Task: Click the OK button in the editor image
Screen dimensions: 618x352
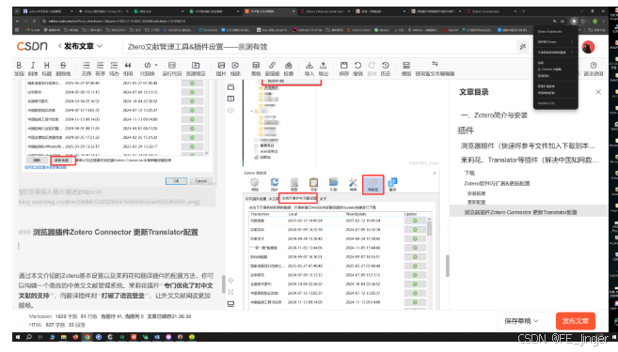Action: point(176,181)
